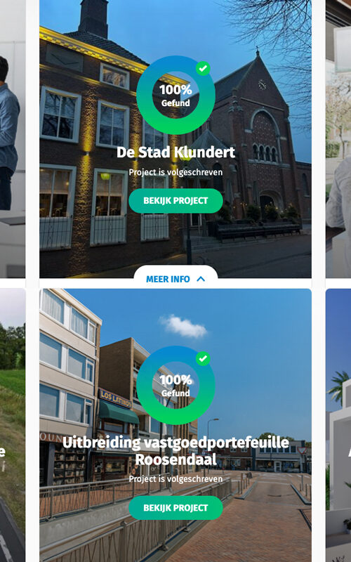Open De Stad Klundert via BEKIJK PROJECT button
This screenshot has width=351, height=562.
(x=175, y=201)
